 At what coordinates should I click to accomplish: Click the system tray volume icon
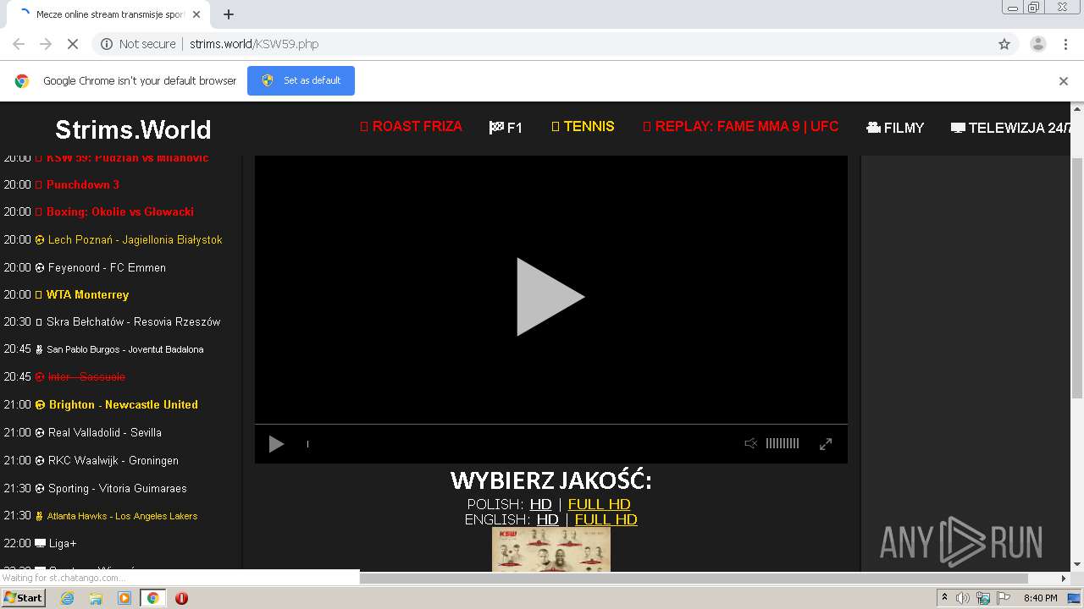[963, 598]
